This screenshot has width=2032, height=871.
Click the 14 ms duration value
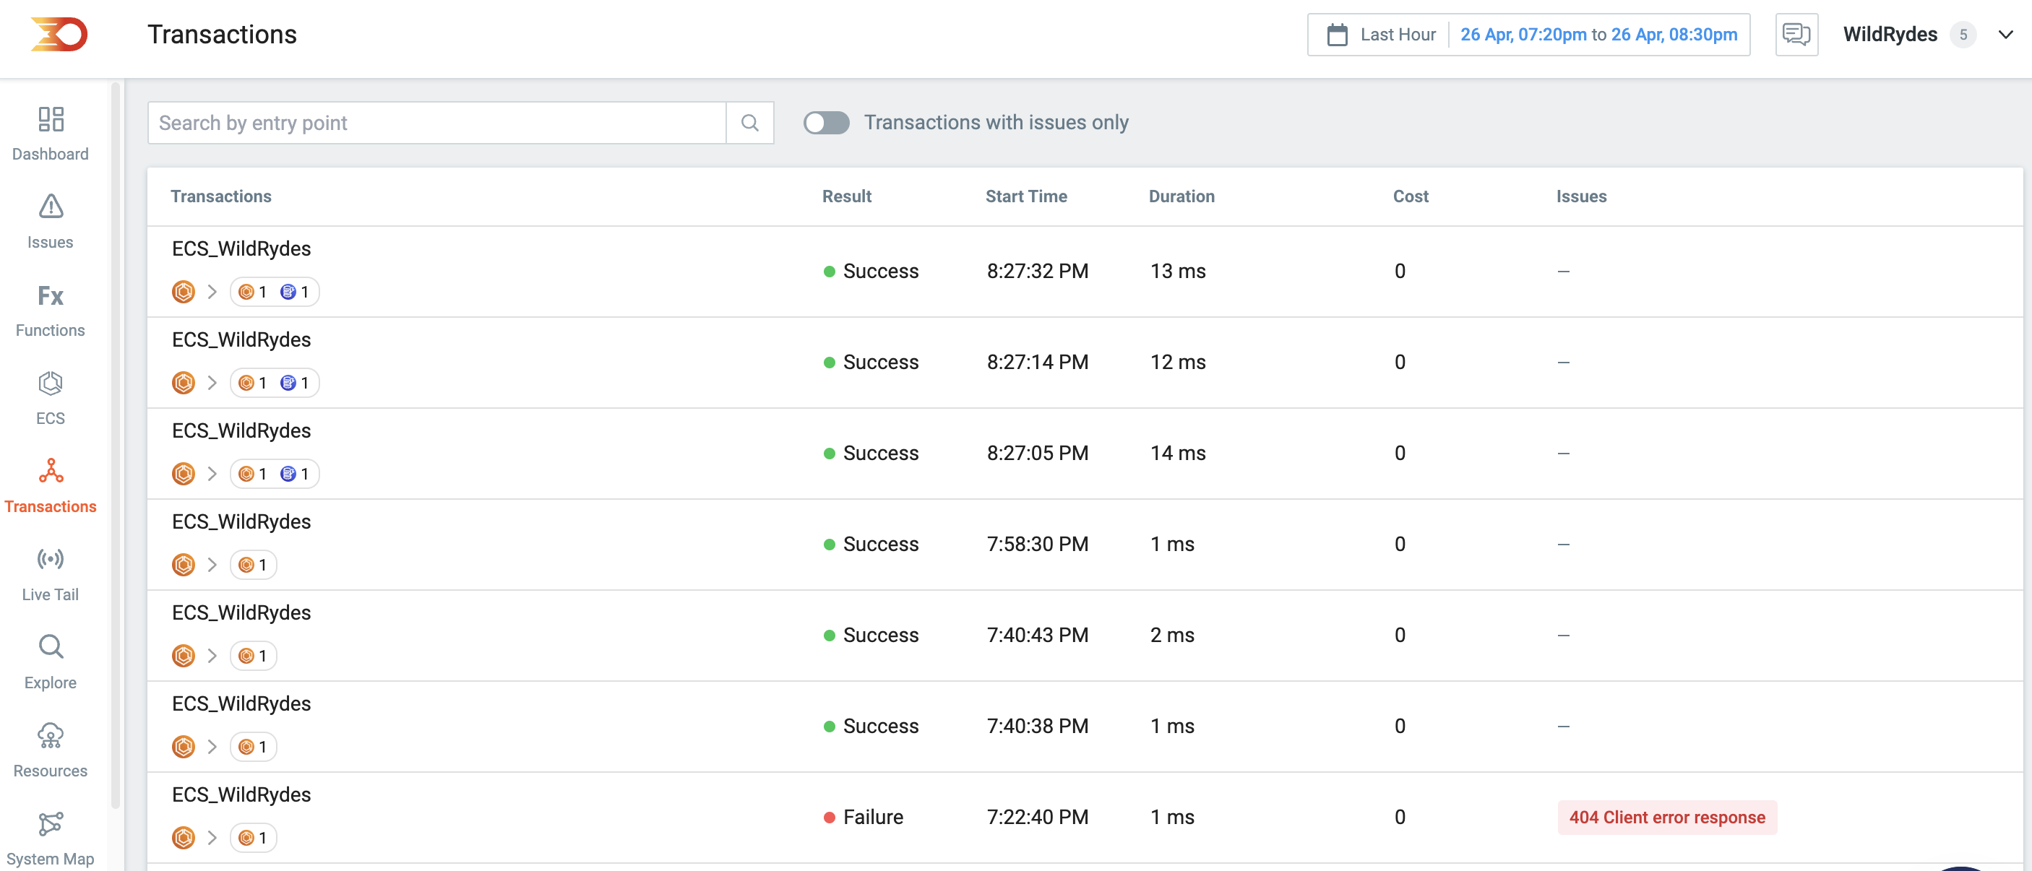coord(1178,454)
